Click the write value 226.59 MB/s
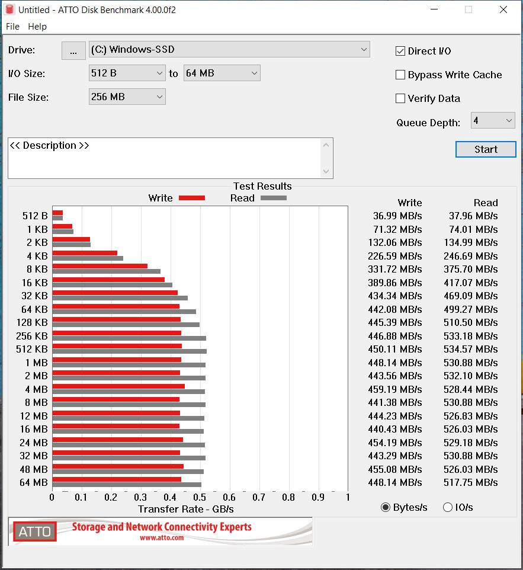This screenshot has height=570, width=523. click(x=394, y=257)
